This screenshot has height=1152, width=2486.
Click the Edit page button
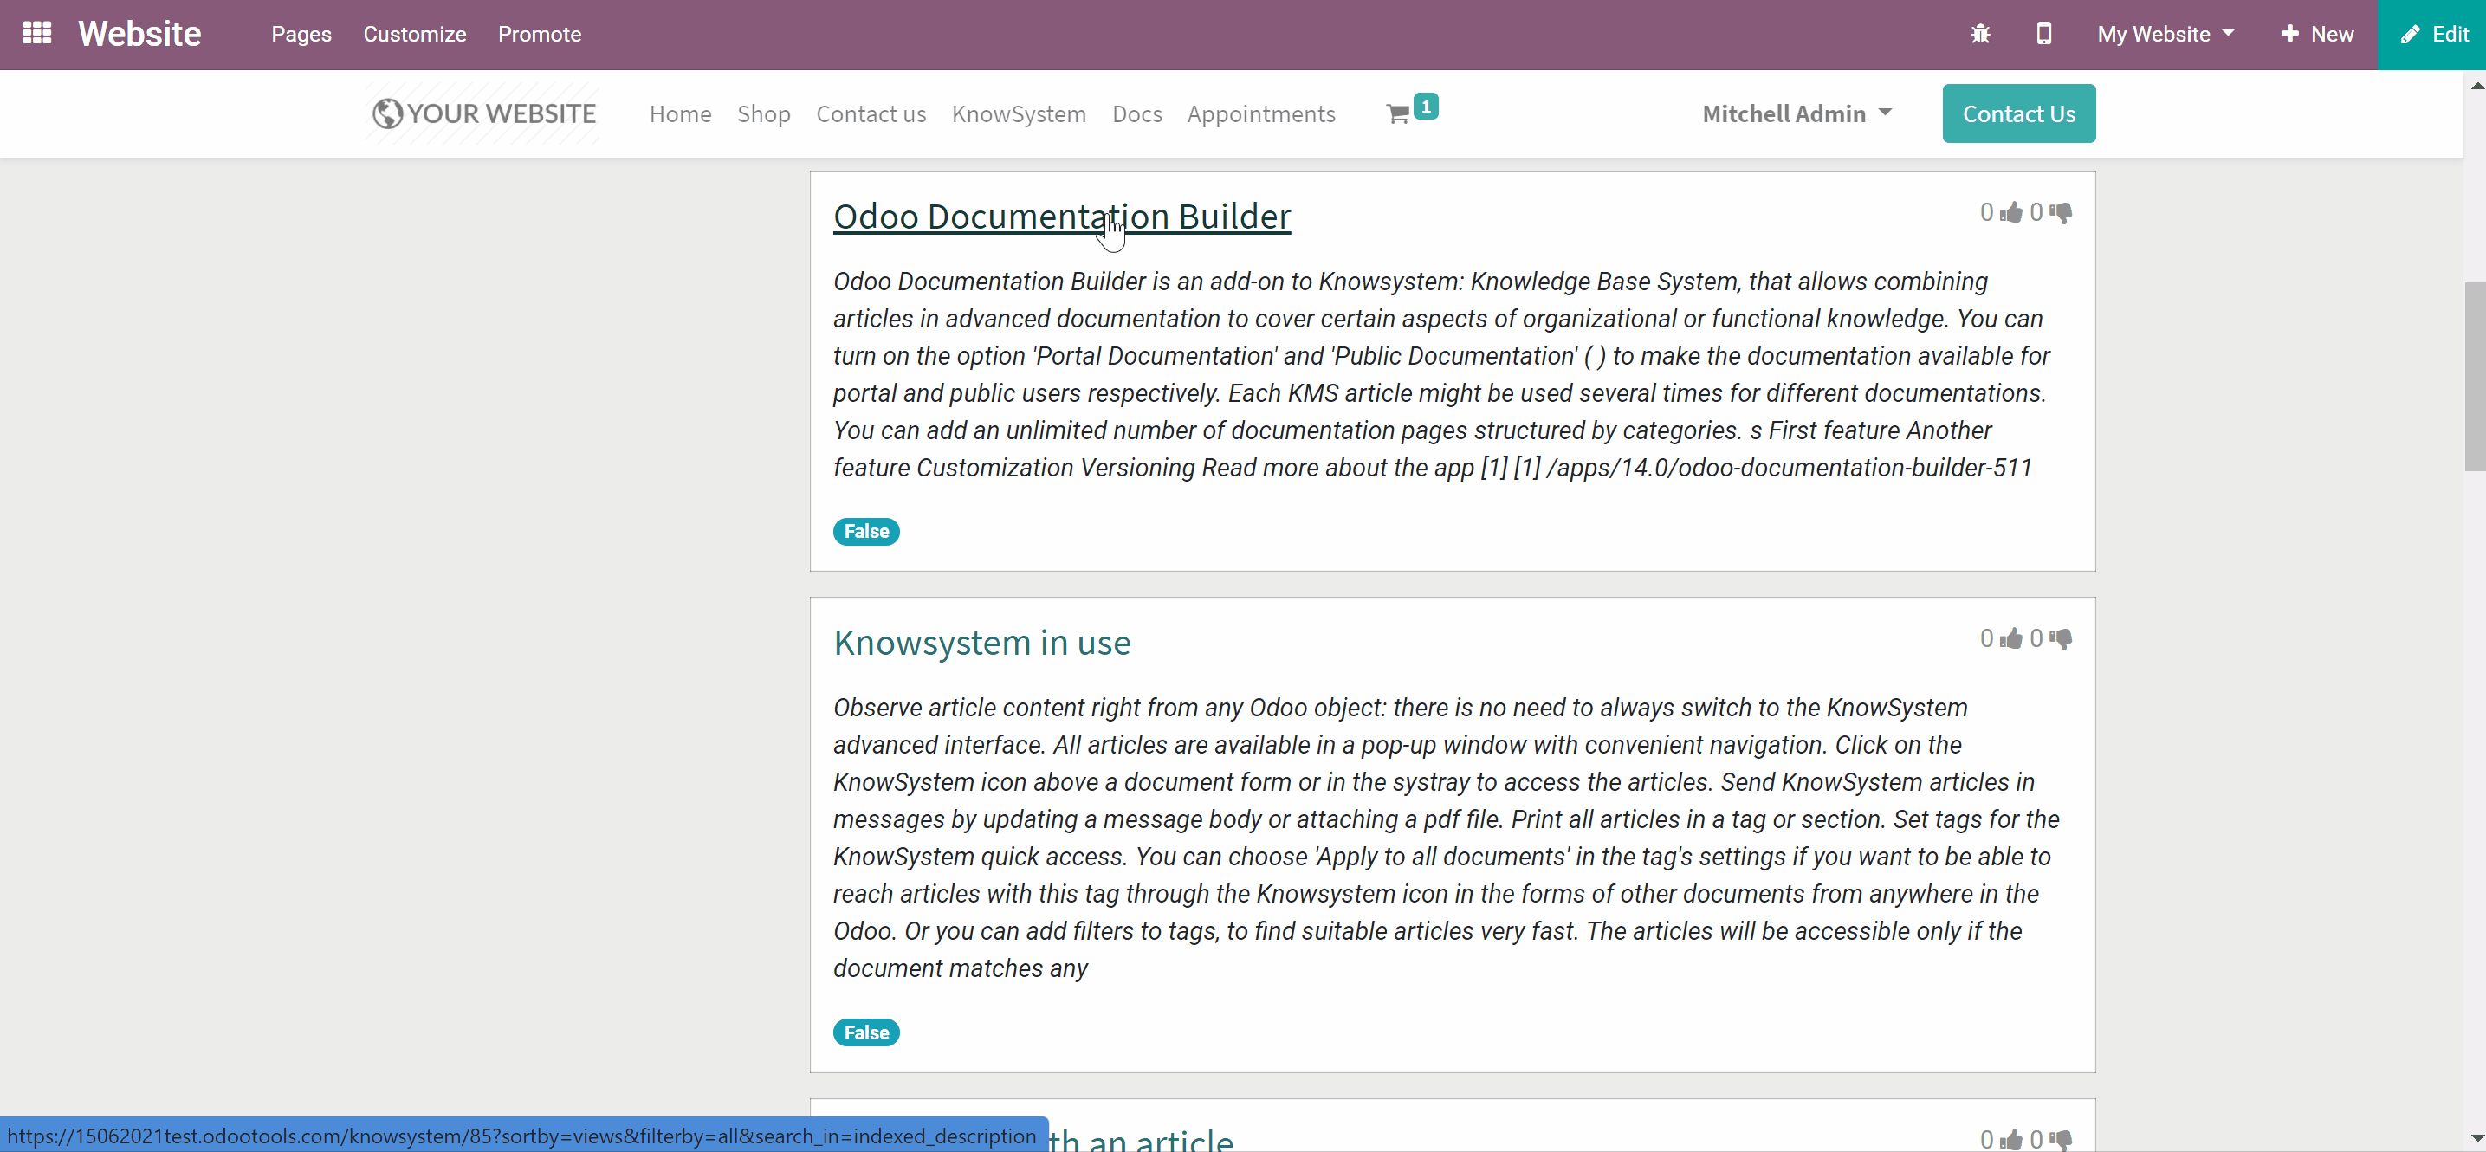pos(2432,35)
